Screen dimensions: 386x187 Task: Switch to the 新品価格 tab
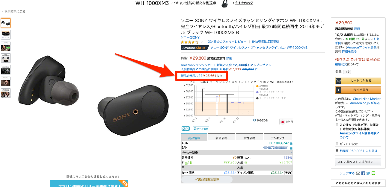point(221,138)
